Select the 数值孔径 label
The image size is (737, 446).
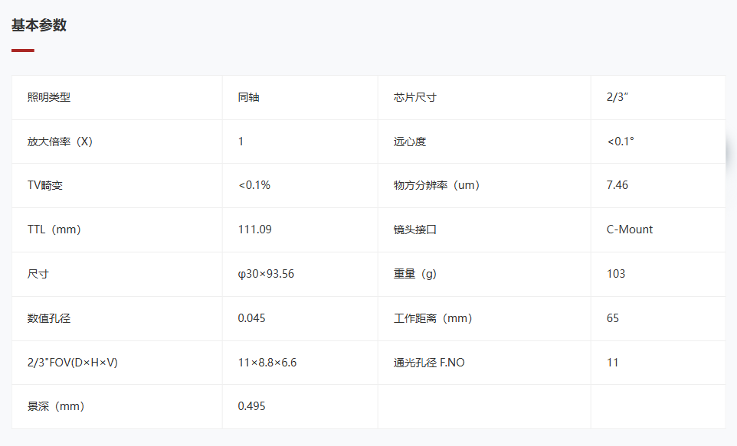click(x=49, y=318)
